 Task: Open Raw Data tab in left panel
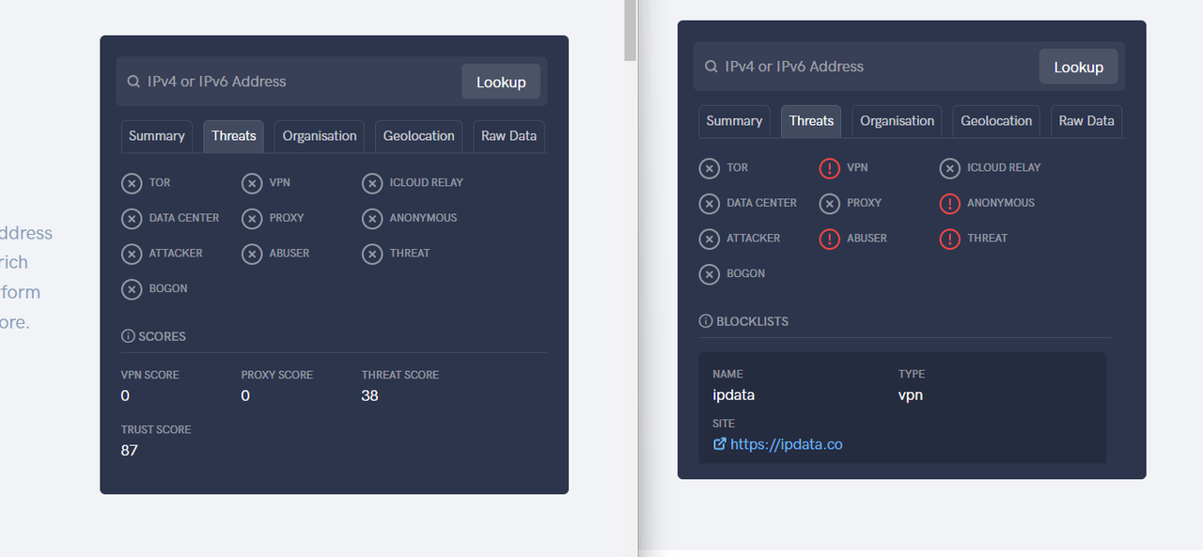point(508,136)
